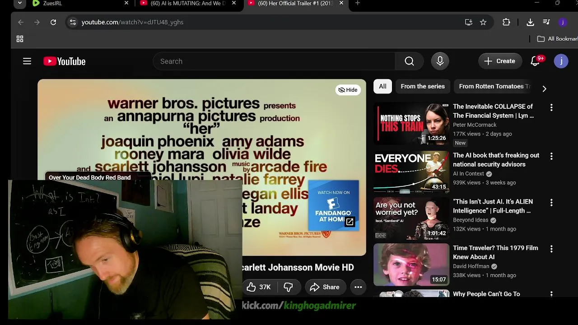Go to YouTube home via logo
Viewport: 578px width, 325px height.
tap(65, 61)
